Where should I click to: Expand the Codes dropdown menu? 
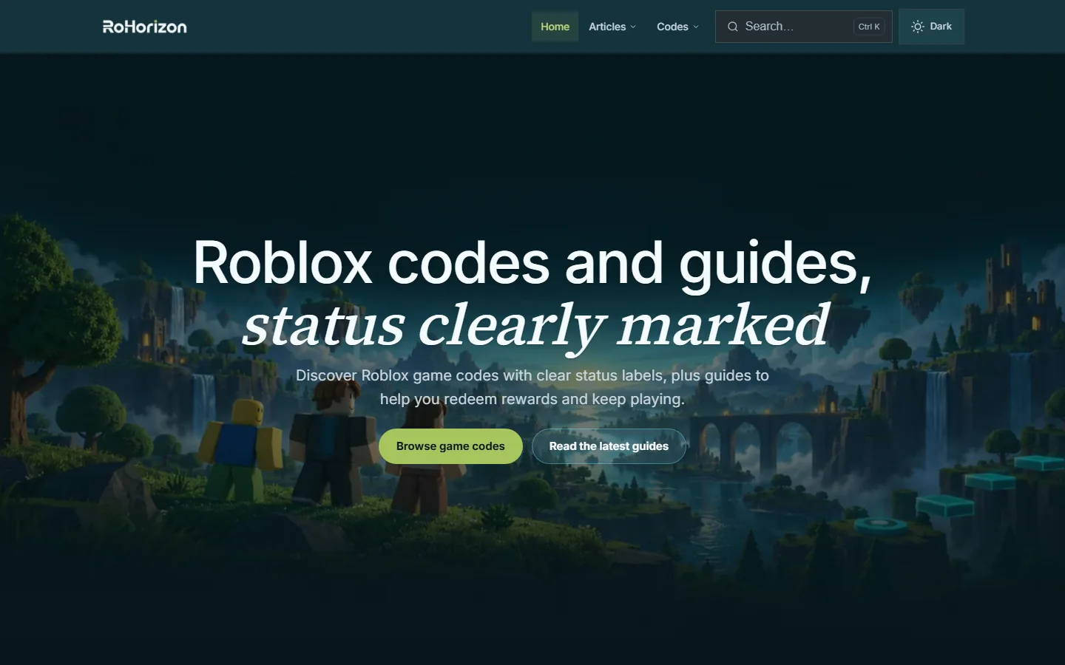[677, 27]
